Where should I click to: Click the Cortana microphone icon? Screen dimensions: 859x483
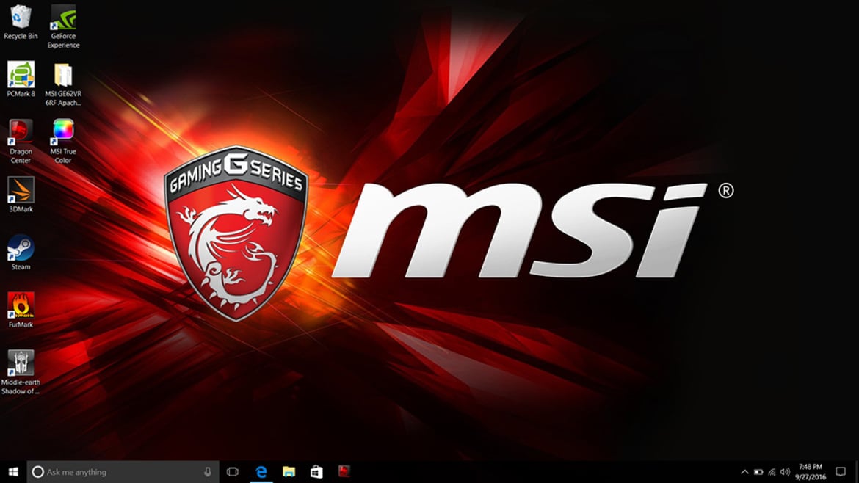tap(208, 471)
